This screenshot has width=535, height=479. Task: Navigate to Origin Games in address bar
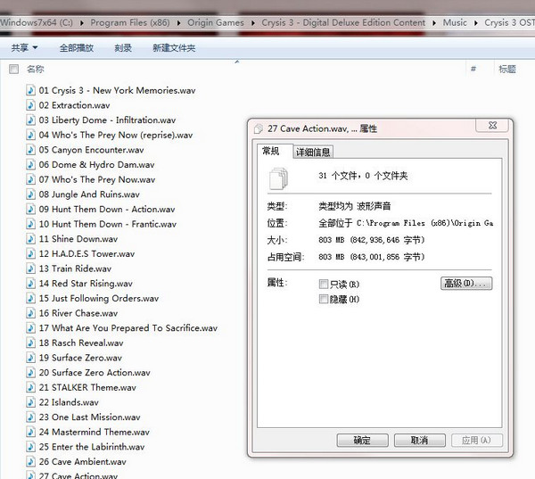tap(216, 23)
